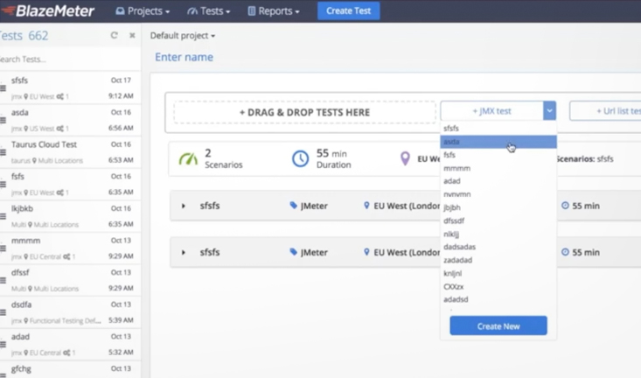Refresh the tests list

coord(114,36)
